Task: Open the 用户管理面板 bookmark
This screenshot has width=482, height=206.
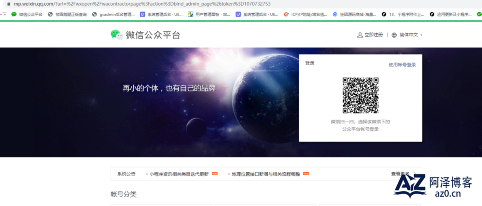Action: [209, 14]
